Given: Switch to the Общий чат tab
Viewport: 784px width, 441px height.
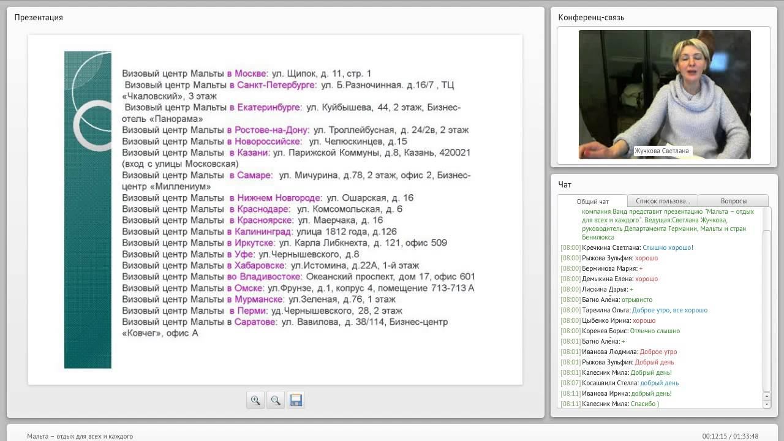Looking at the screenshot, I should [x=592, y=202].
